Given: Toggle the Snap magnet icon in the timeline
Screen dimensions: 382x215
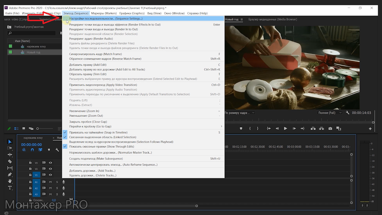Looking at the screenshot, I should (32, 150).
